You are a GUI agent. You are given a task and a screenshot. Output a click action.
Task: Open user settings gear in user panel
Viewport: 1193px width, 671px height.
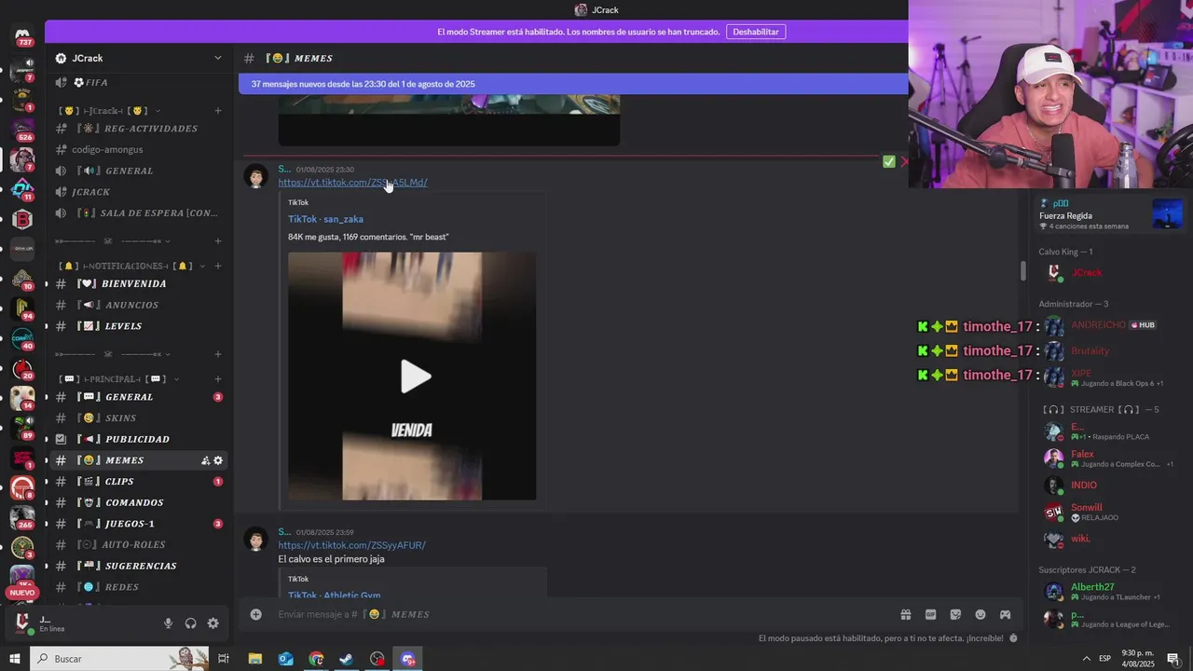tap(213, 623)
